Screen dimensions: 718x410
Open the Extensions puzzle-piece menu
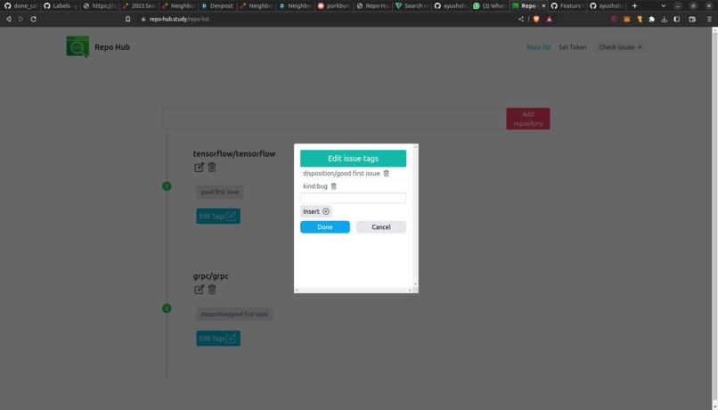651,20
